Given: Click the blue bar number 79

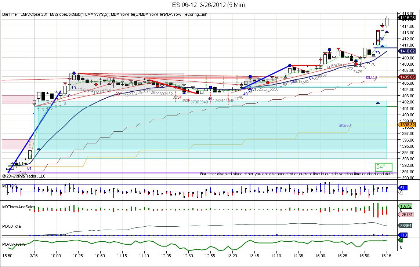Looking at the screenshot, I should (377, 53).
